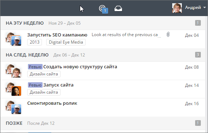The width and height of the screenshot is (208, 133).
Task: Collapse the ПОЗЖЕ section header
Action: click(14, 123)
